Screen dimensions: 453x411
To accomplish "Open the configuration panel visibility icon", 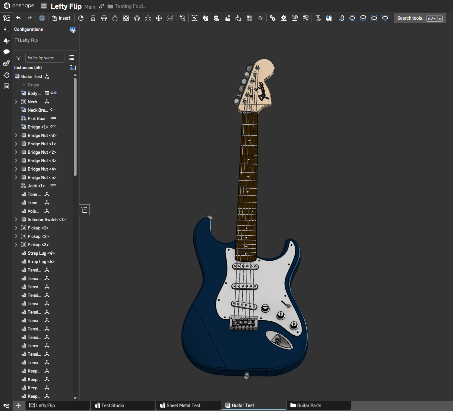I will 73,30.
